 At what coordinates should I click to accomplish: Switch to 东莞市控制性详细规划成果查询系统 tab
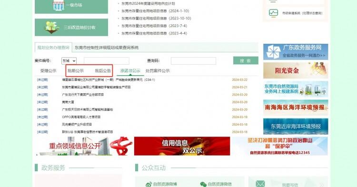point(107,48)
